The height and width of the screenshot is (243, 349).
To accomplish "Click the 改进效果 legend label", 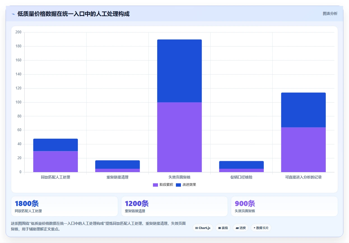I will click(189, 185).
